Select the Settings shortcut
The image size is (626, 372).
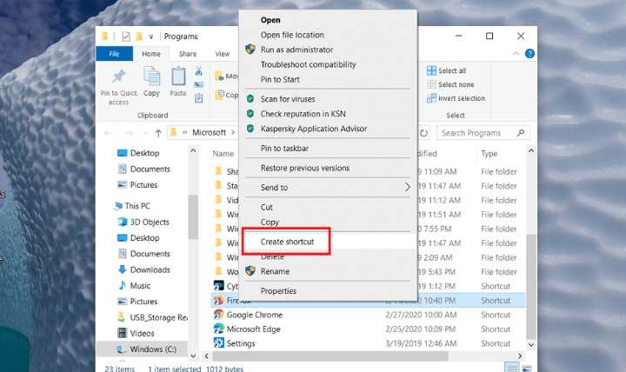click(240, 343)
